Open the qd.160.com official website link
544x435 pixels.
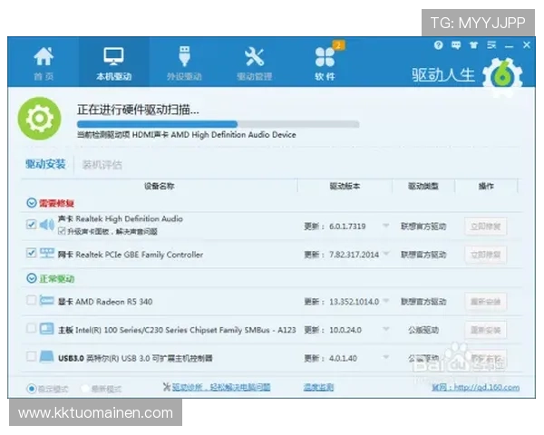coord(488,387)
